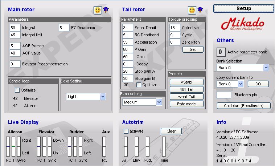Select the Rate mode preset
The height and width of the screenshot is (166, 275).
[186, 104]
